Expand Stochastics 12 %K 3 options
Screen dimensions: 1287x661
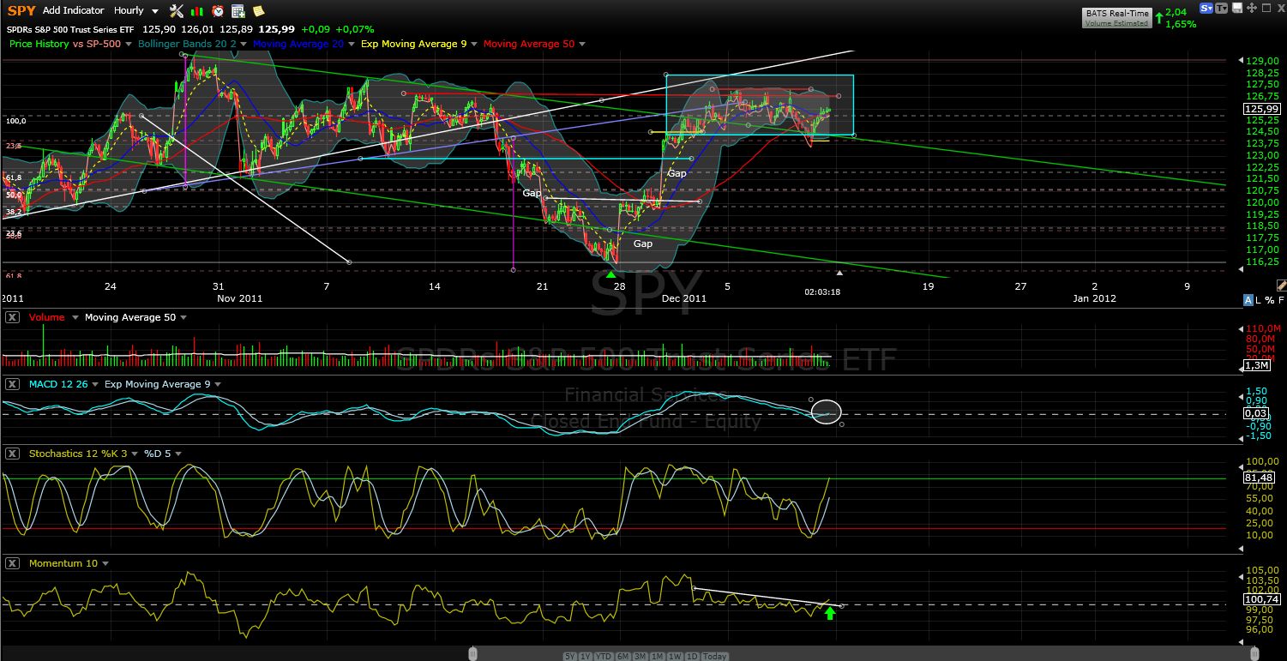coord(133,454)
